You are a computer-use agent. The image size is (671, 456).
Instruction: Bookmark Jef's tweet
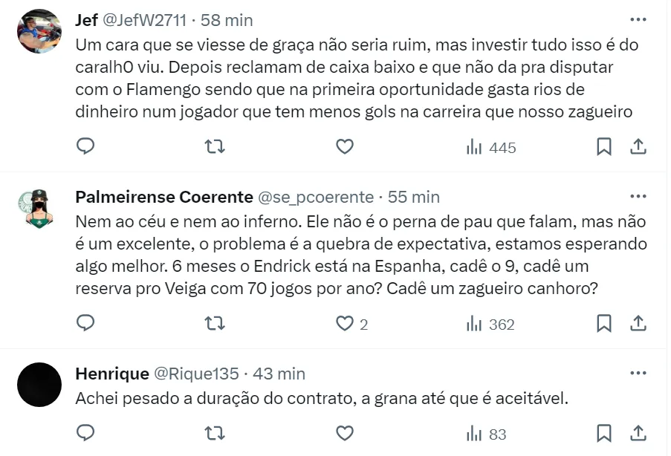[604, 147]
